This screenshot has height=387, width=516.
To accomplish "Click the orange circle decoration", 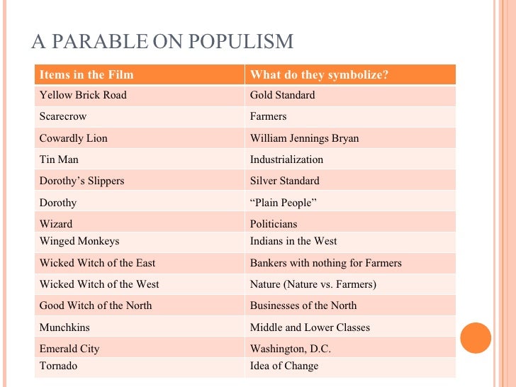I will pyautogui.click(x=476, y=338).
